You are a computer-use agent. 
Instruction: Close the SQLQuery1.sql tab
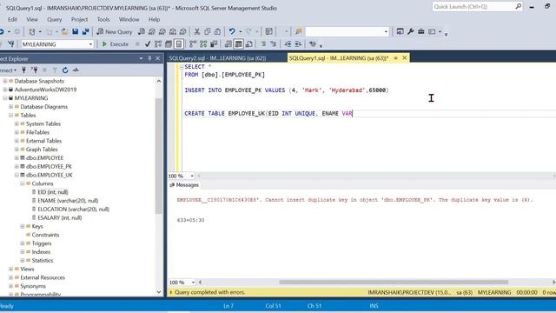pos(405,58)
